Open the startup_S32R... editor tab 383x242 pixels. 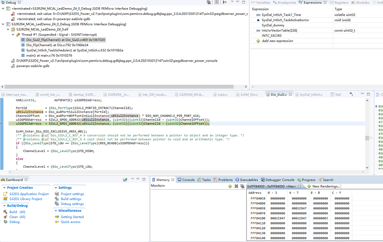click(x=82, y=95)
